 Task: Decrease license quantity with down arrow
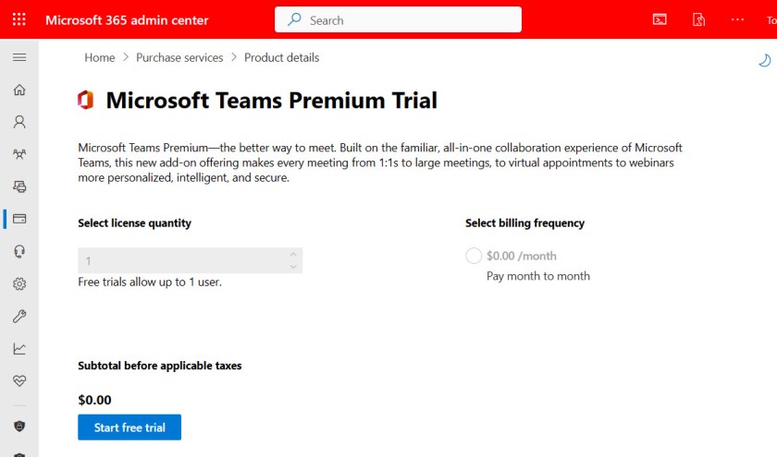click(293, 267)
